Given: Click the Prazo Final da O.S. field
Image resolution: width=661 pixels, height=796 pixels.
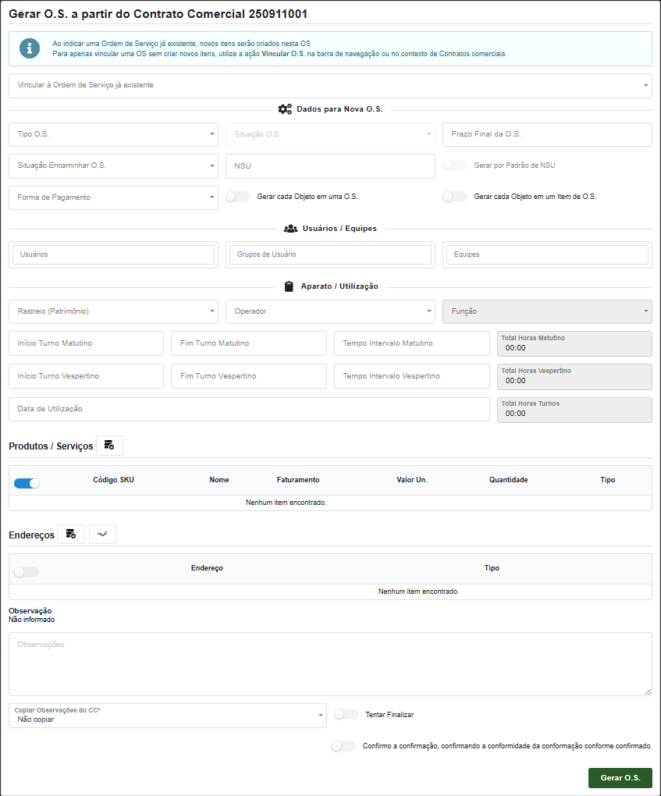Looking at the screenshot, I should point(546,134).
